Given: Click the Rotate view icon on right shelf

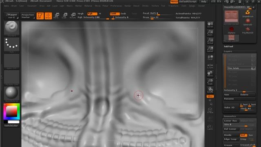Looking at the screenshot, I should pos(210,90).
